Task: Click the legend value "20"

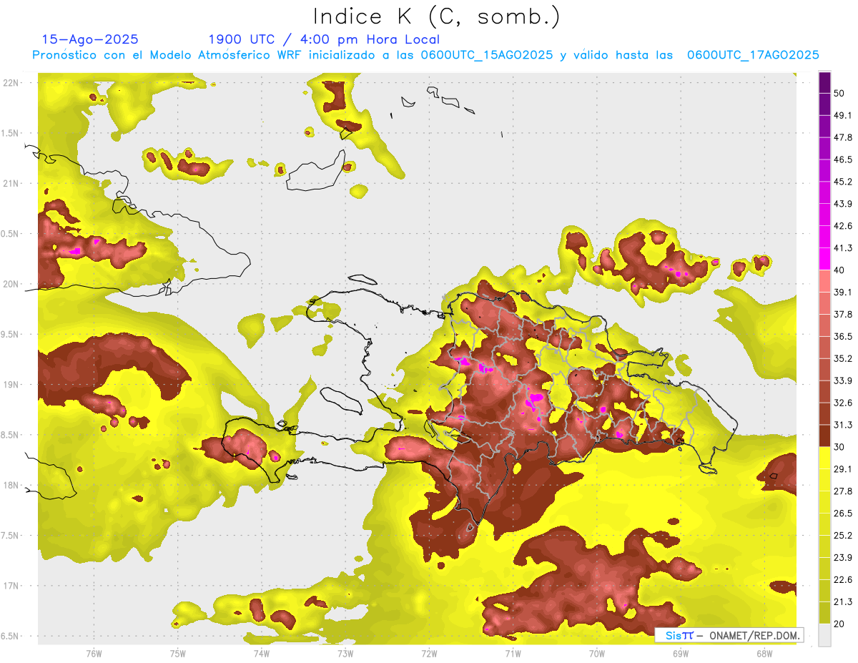Action: click(x=839, y=624)
